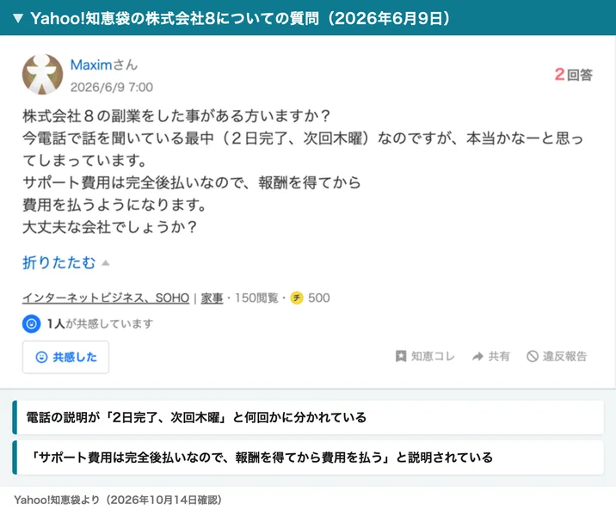
Task: Click the 共感した button
Action: point(65,357)
